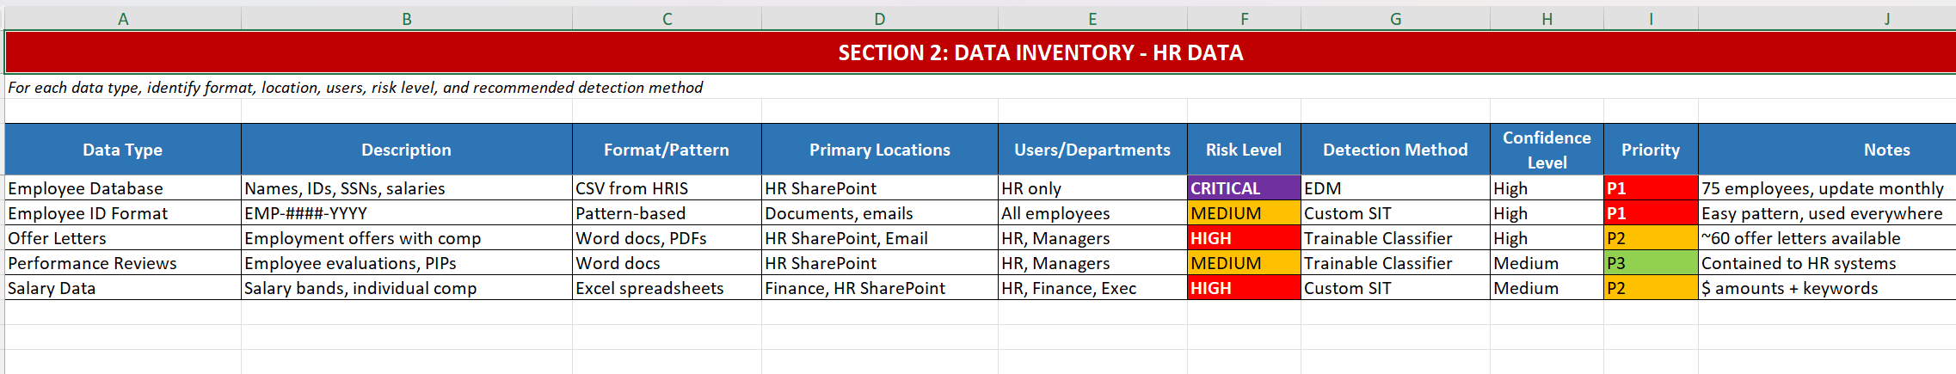This screenshot has height=374, width=1956.
Task: Select the column H header letter
Action: [1547, 19]
